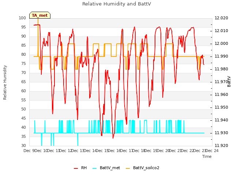Click the 12.020 tick on BattV axis

point(221,18)
